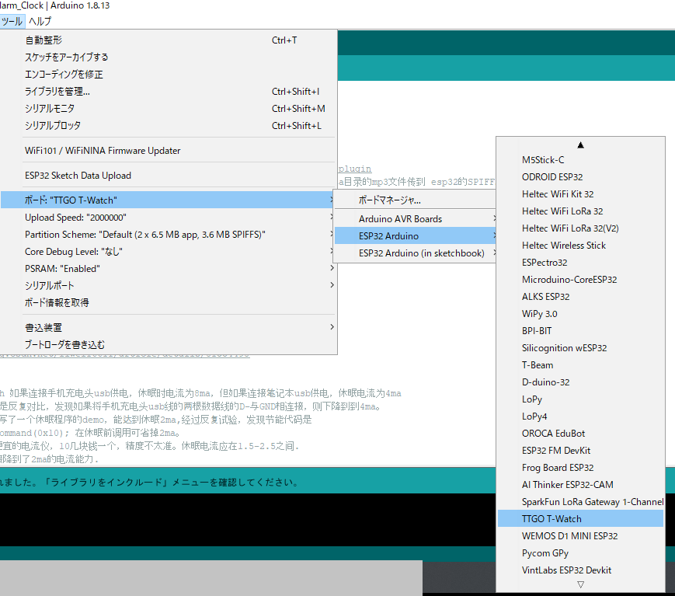Expand シリアルポート submenu

click(x=169, y=285)
